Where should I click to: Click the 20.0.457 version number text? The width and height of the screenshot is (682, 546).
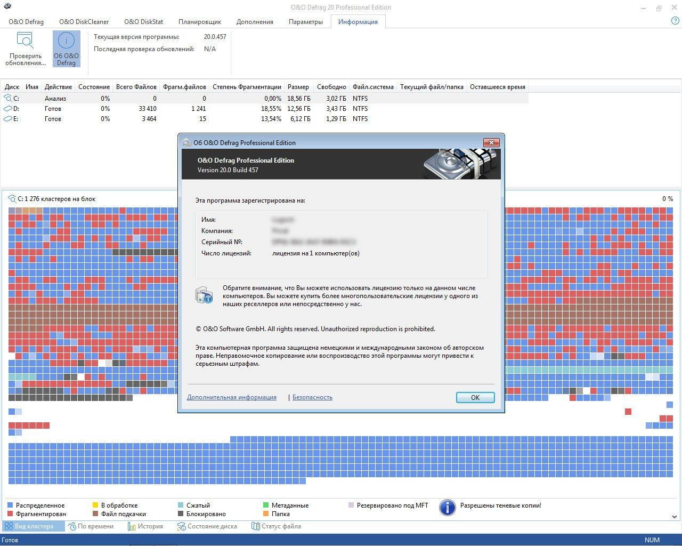pos(215,37)
